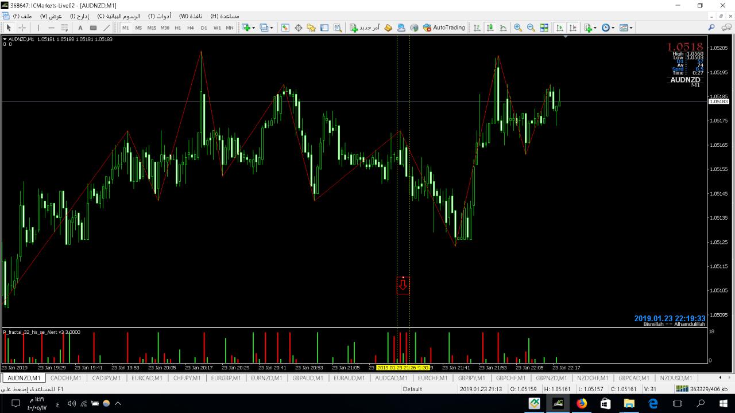Screen dimensions: 735x413
Task: Select the Crosshair tool
Action: tap(22, 28)
